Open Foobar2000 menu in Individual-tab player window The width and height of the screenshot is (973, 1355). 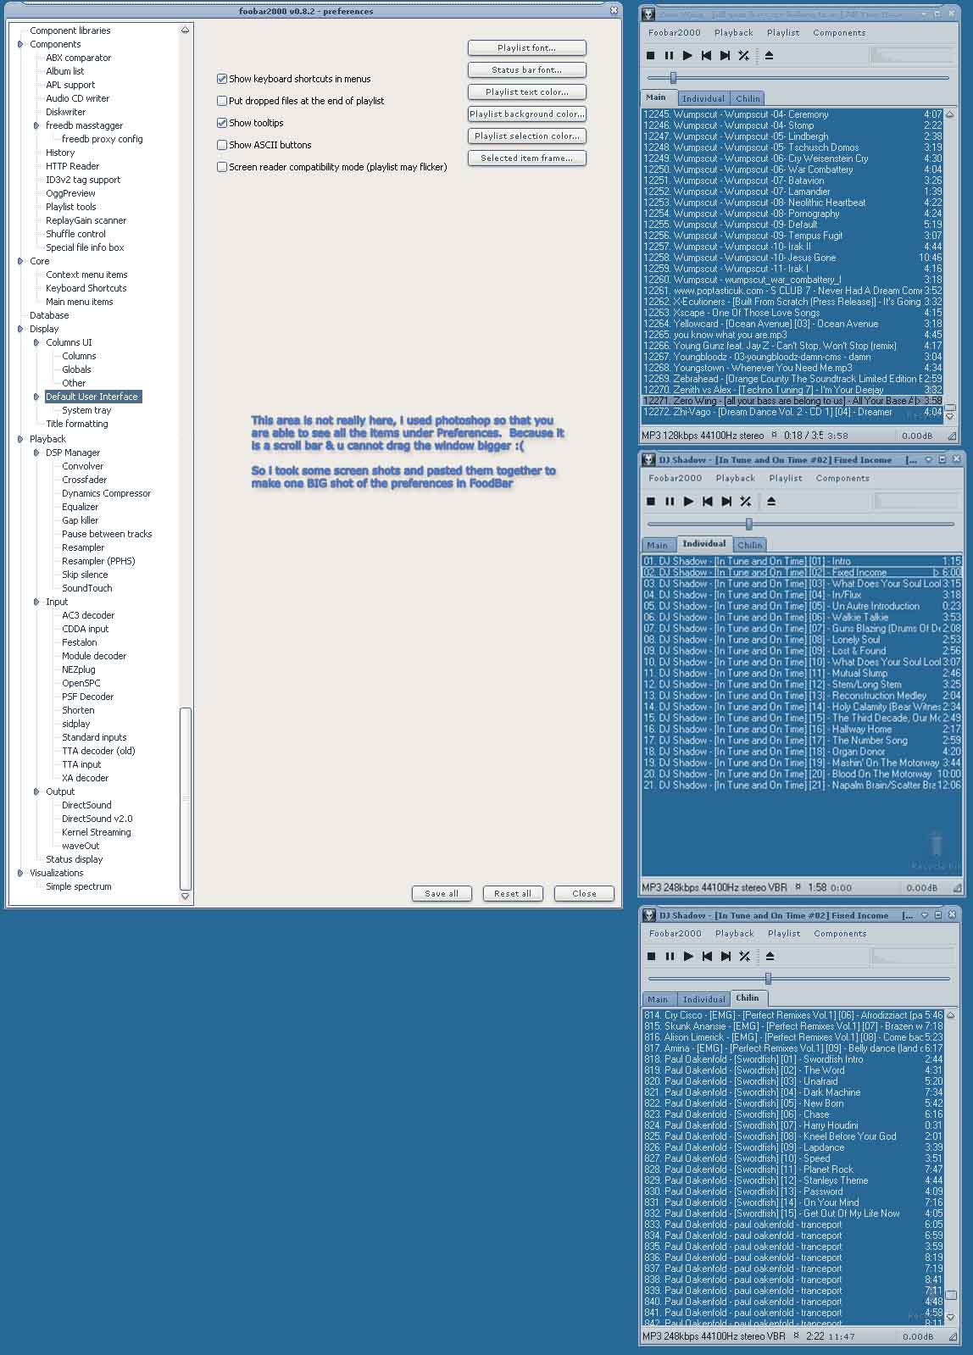675,479
